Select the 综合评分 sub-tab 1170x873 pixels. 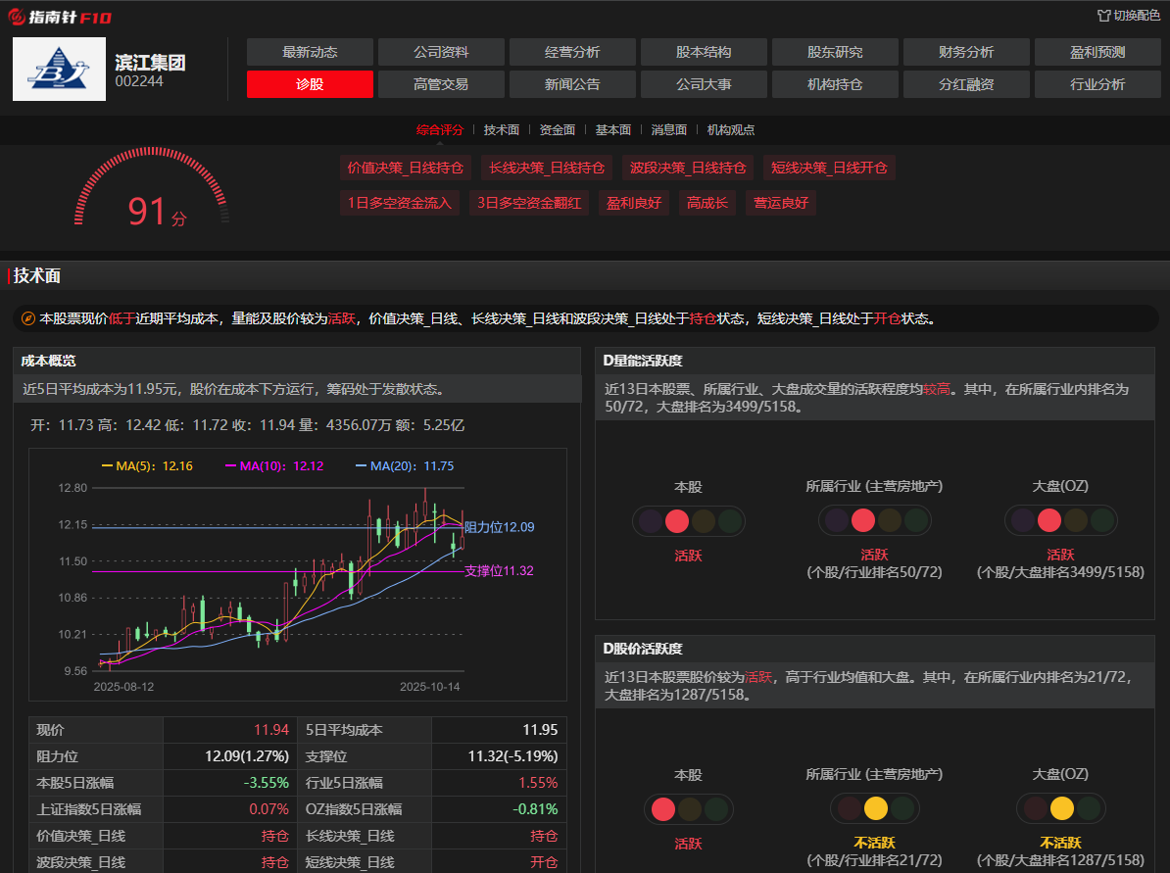440,130
